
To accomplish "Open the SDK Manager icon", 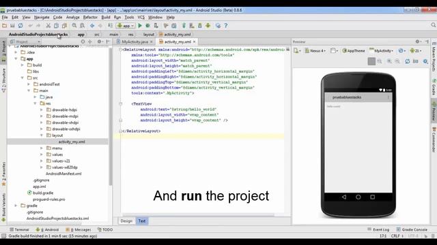I will [200, 26].
